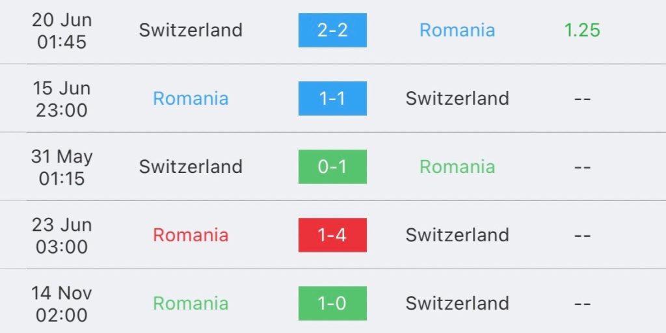
Task: Select blue Romania in 15 Jun match
Action: coord(191,99)
